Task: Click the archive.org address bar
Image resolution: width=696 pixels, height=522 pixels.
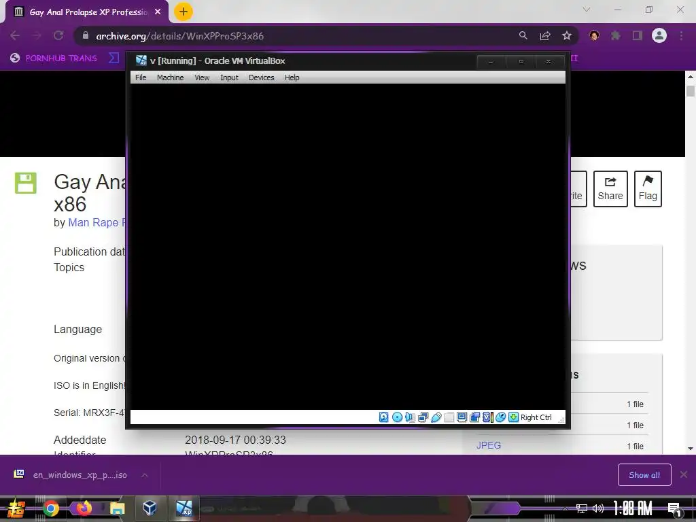Action: [x=293, y=36]
